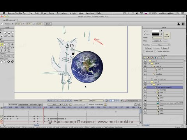The height and width of the screenshot is (140, 187).
Task: Open the Bone menu
Action: tap(51, 13)
